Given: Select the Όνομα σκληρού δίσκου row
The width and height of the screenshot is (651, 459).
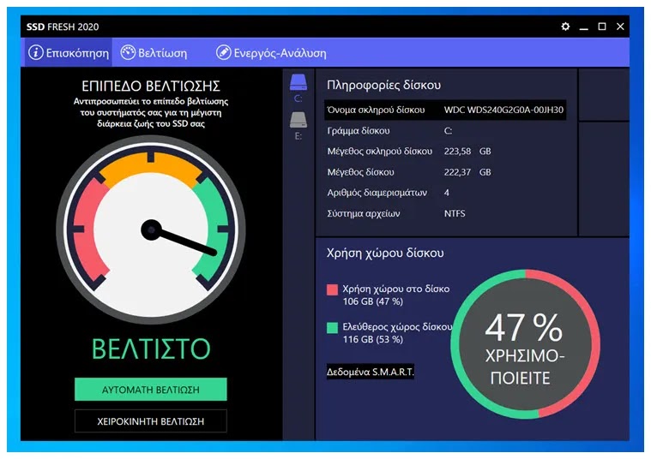Looking at the screenshot, I should 445,110.
